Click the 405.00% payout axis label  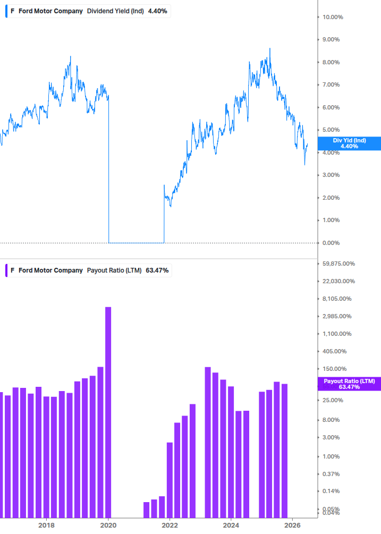334,351
